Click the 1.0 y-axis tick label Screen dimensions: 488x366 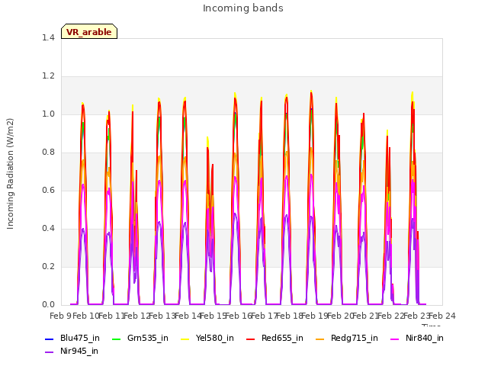pos(48,114)
